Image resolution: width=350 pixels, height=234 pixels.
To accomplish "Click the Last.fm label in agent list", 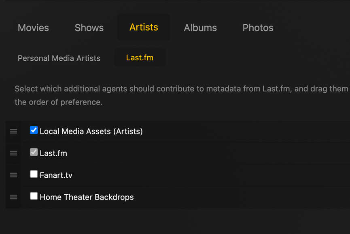I will [53, 153].
